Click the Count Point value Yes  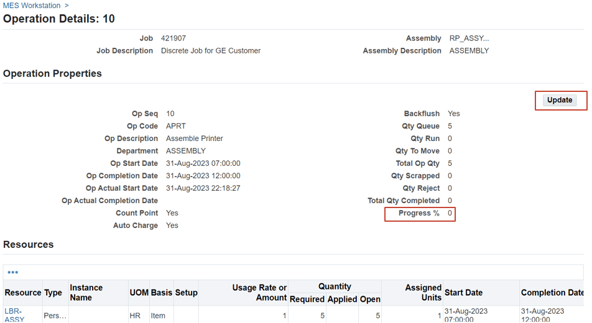[x=172, y=213]
